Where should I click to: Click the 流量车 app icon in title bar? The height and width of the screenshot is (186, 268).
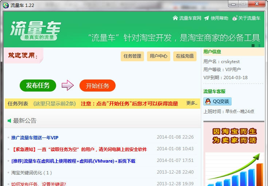[x=5, y=5]
